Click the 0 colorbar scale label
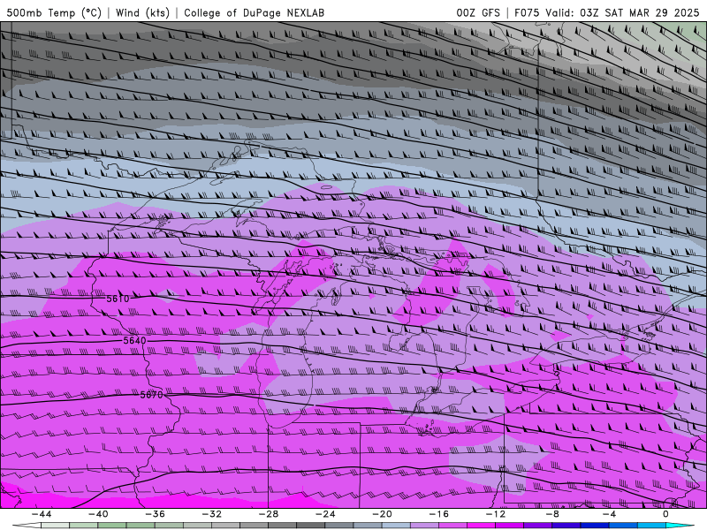 pyautogui.click(x=665, y=514)
